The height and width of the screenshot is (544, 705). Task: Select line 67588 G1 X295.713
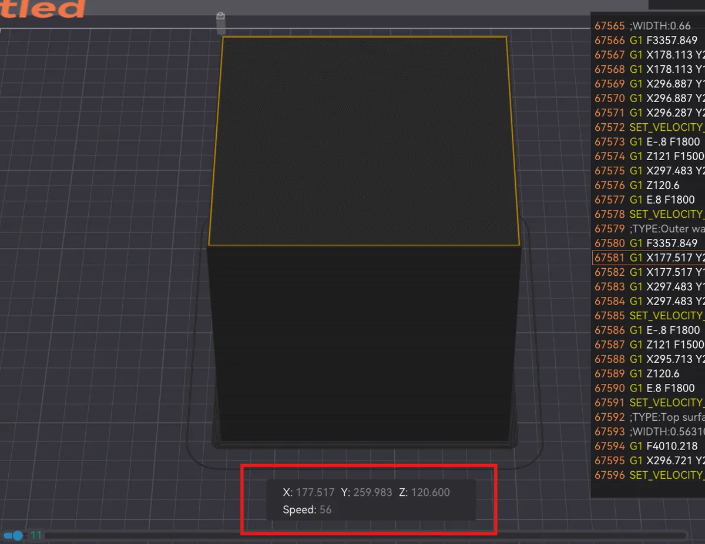[649, 359]
